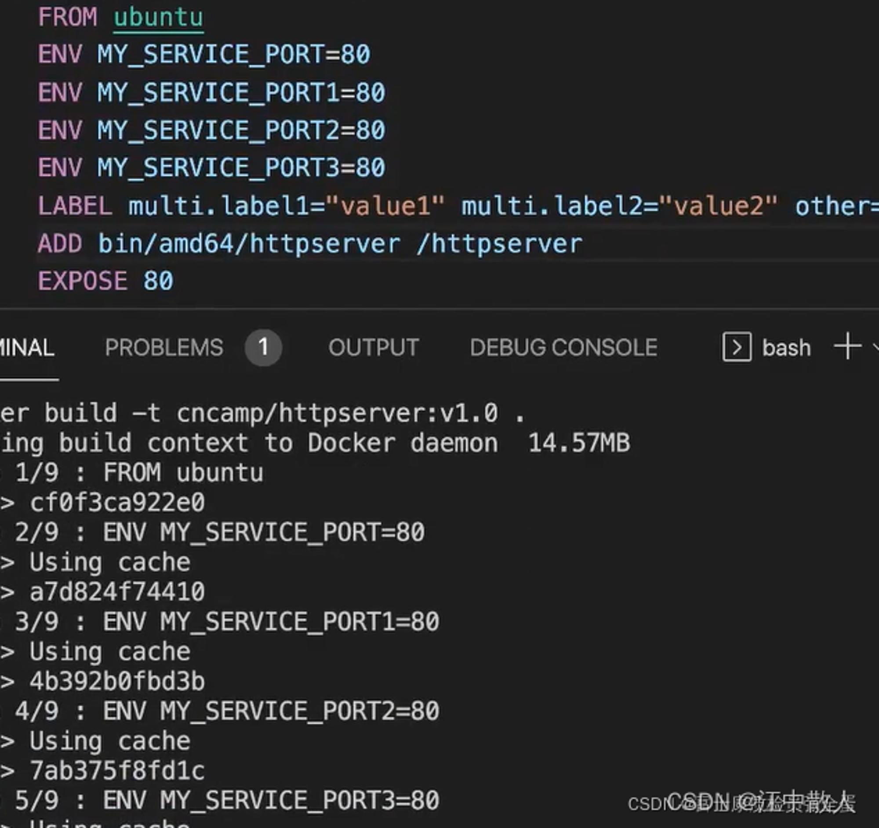Click the EXPOSE 80 line
The image size is (879, 828).
[x=105, y=281]
